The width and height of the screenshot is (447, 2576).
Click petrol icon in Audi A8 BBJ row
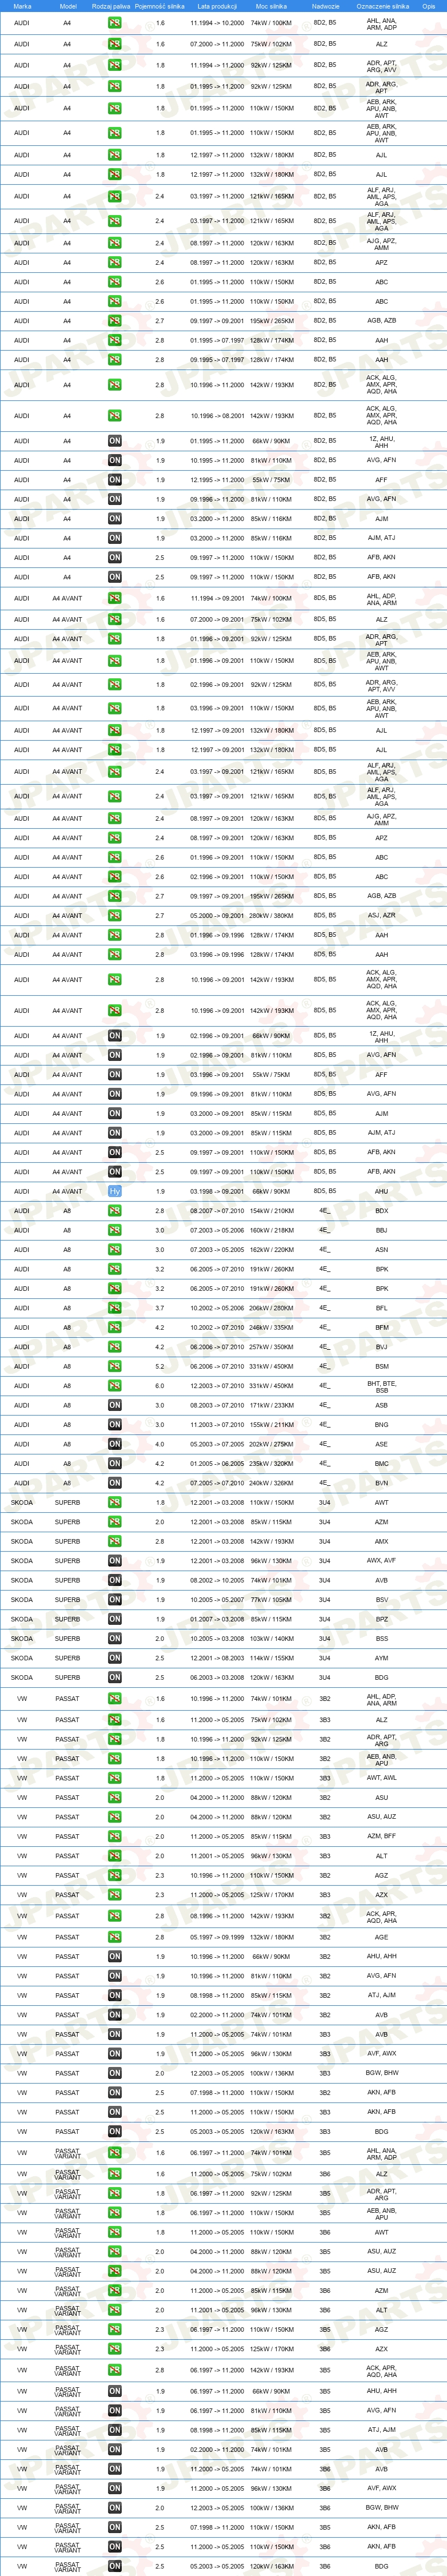point(115,1231)
